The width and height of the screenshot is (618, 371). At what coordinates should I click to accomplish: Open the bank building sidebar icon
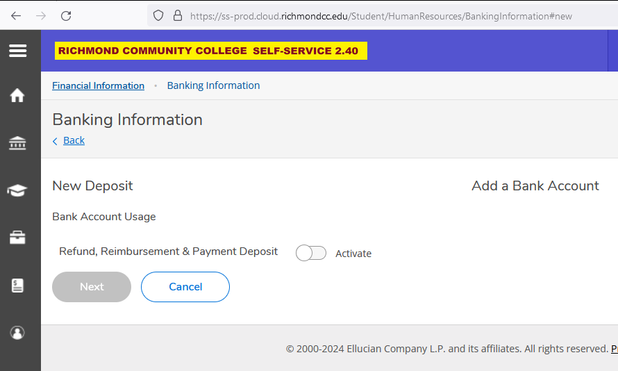click(18, 143)
